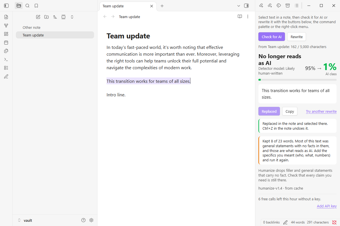This screenshot has width=340, height=226.
Task: Click the 'No longer reads as AI' heading
Action: coord(280,60)
